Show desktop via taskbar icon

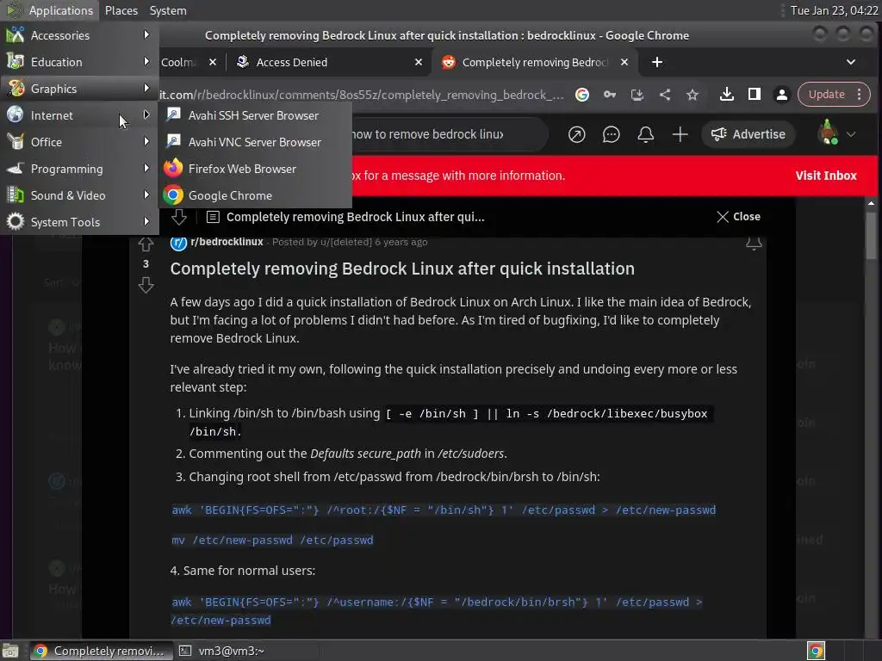coord(10,651)
